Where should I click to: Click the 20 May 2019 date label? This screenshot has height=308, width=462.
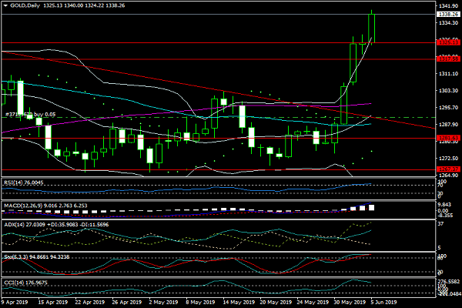[276, 303]
